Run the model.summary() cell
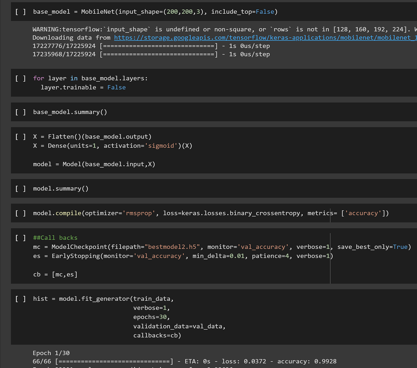 (21, 189)
